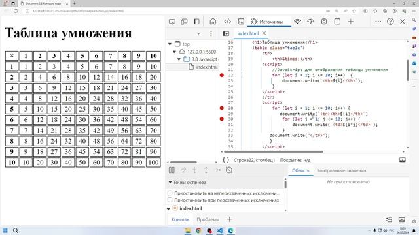Image resolution: width=419 pixels, height=235 pixels.
Task: Close the index.html editor tab
Action: pyautogui.click(x=264, y=33)
